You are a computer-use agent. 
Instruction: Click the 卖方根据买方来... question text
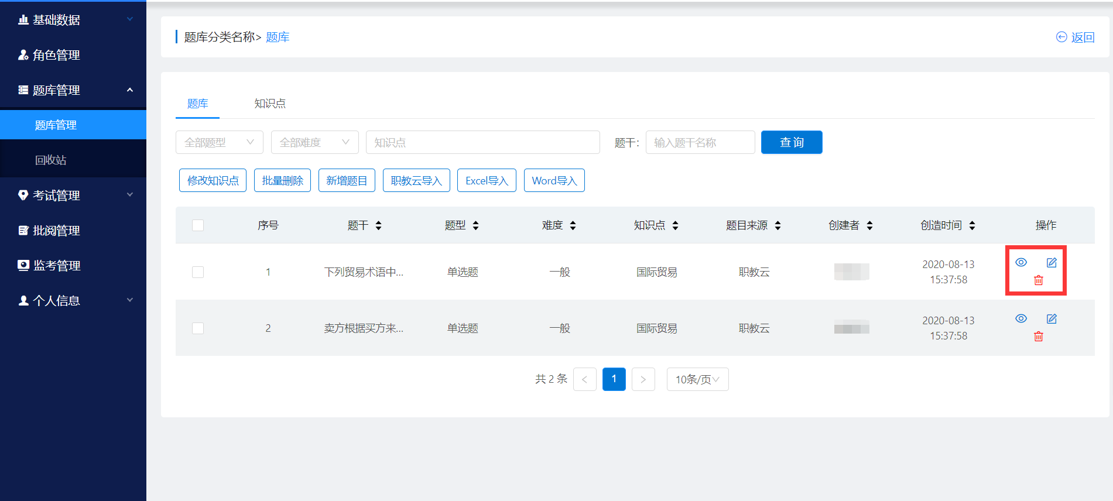(364, 328)
